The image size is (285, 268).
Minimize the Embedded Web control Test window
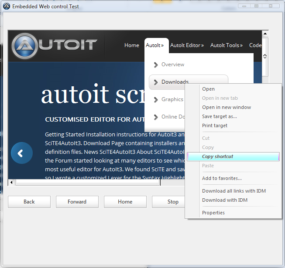point(244,6)
